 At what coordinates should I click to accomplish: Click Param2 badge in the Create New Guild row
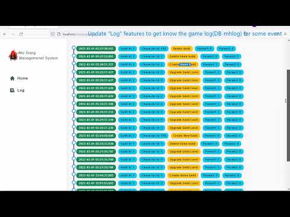[234, 136]
